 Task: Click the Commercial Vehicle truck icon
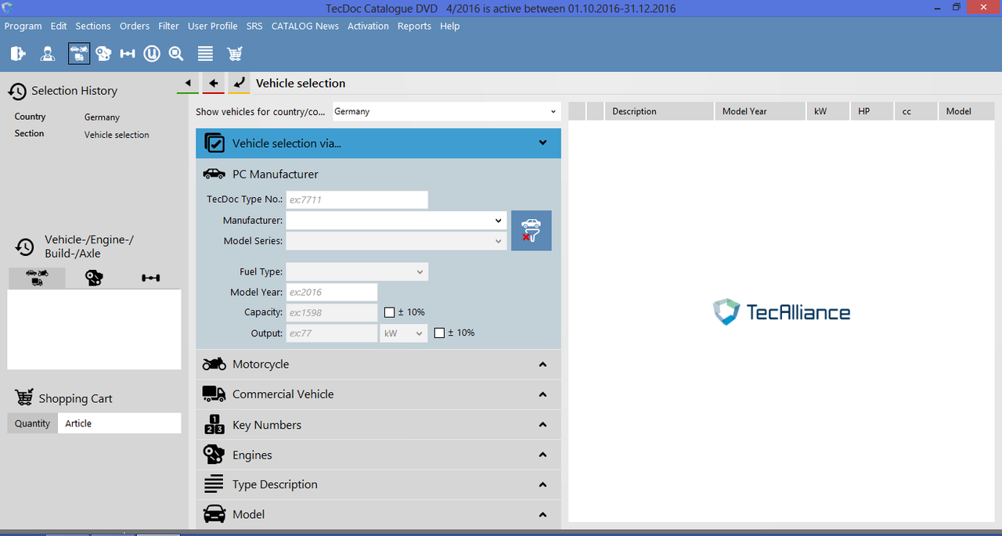coord(214,394)
